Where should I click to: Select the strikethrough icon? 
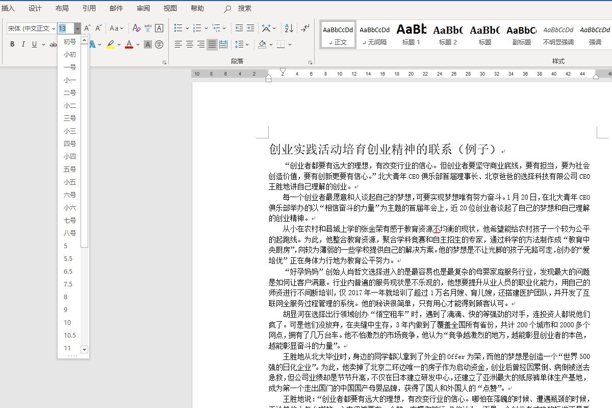point(54,44)
